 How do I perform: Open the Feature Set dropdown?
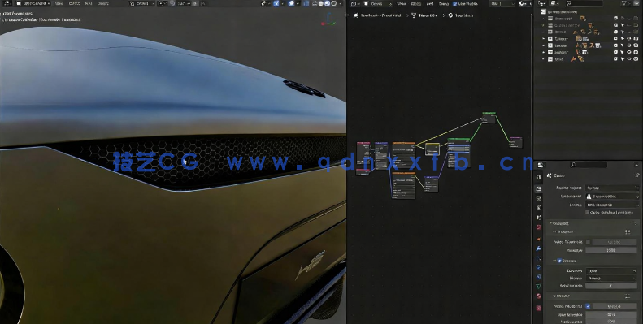[612, 197]
